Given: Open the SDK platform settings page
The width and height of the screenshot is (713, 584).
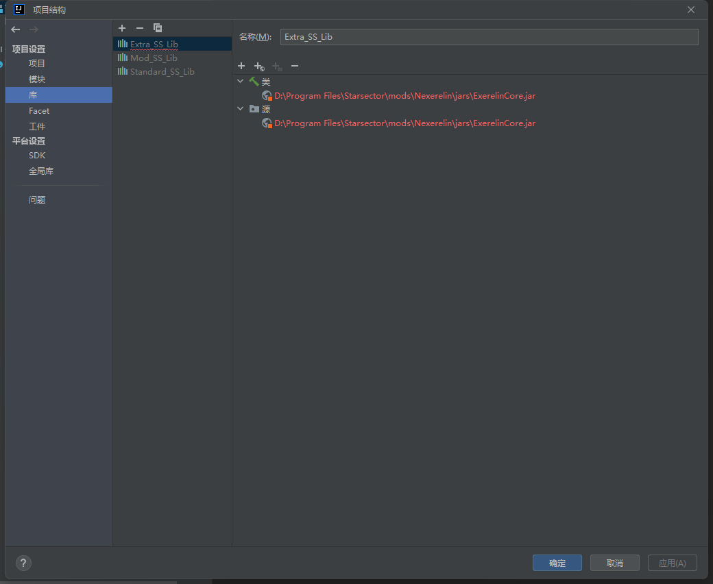Looking at the screenshot, I should pos(37,156).
